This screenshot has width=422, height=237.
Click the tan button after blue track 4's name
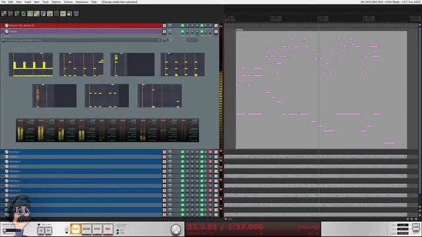point(164,181)
